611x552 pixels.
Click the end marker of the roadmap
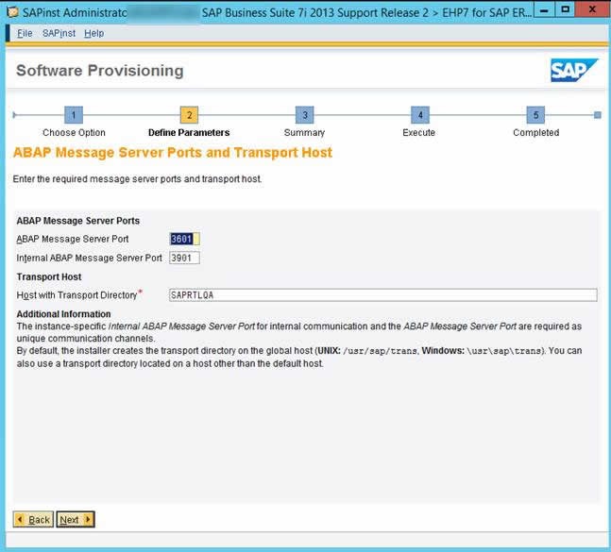coord(598,115)
